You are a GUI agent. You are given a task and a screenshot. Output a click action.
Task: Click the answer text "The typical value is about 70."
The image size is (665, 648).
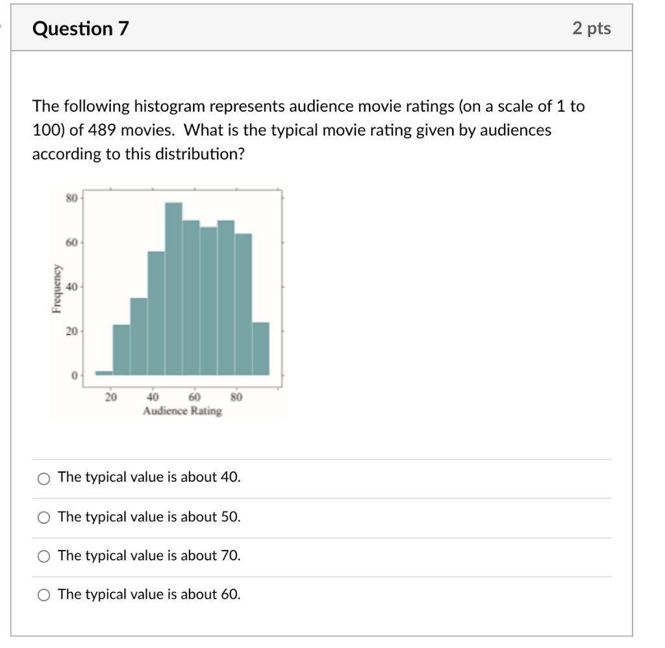point(149,555)
